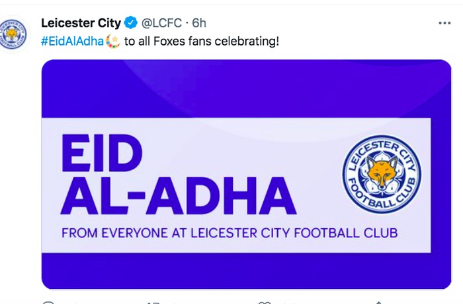The height and width of the screenshot is (304, 463).
Task: Like the tweet with heart icon
Action: coord(265,302)
